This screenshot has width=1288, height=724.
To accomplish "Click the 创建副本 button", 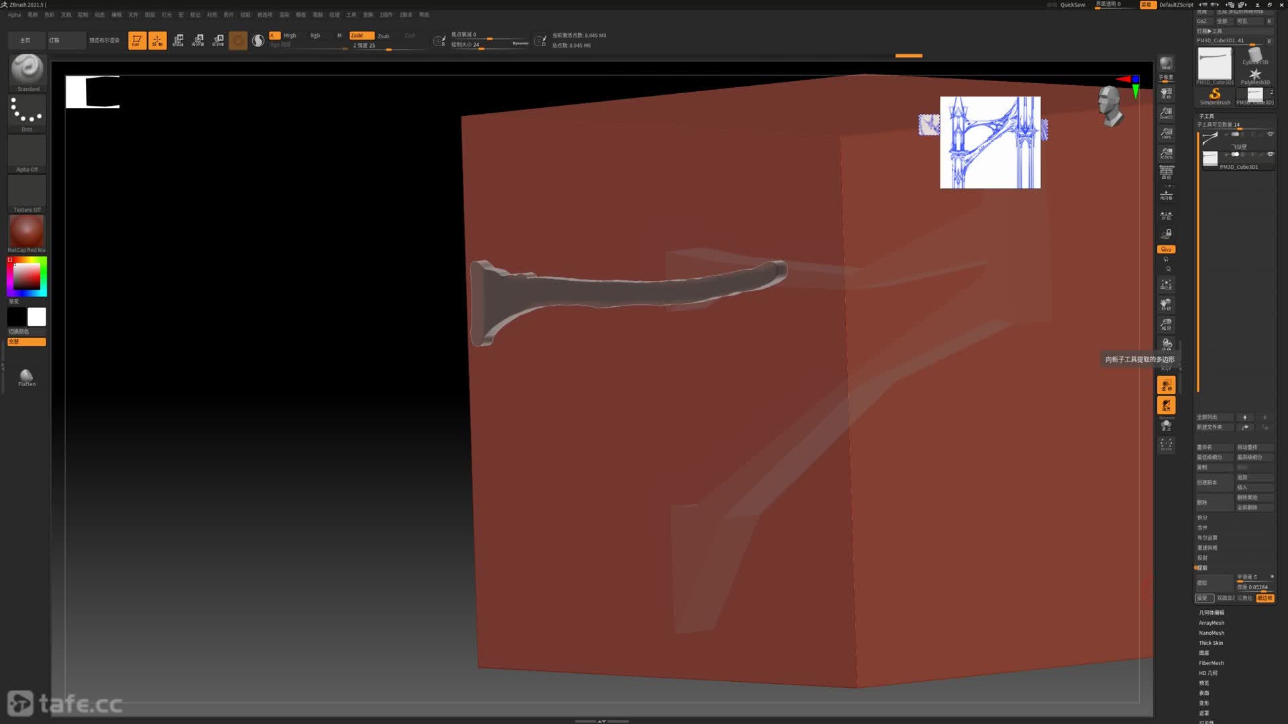I will tap(1215, 482).
